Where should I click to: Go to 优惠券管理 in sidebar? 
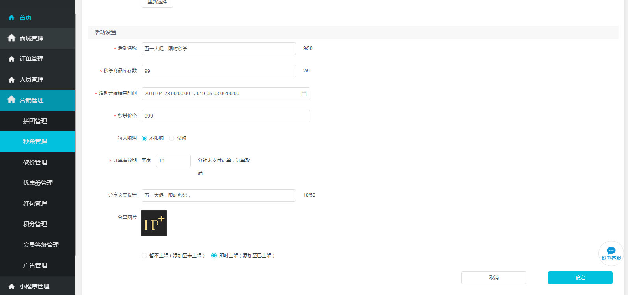[x=38, y=183]
